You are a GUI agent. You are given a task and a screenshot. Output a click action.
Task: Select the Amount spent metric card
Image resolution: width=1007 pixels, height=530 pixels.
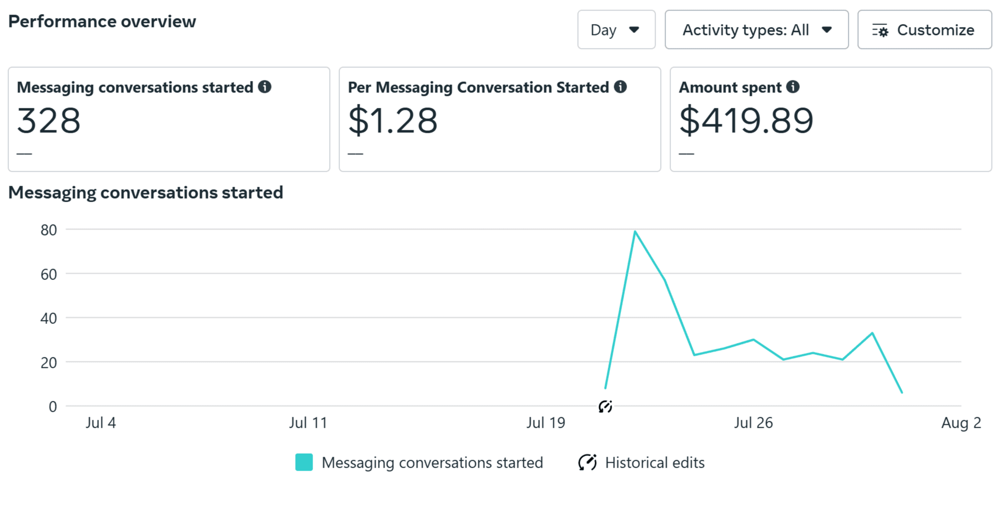tap(830, 120)
